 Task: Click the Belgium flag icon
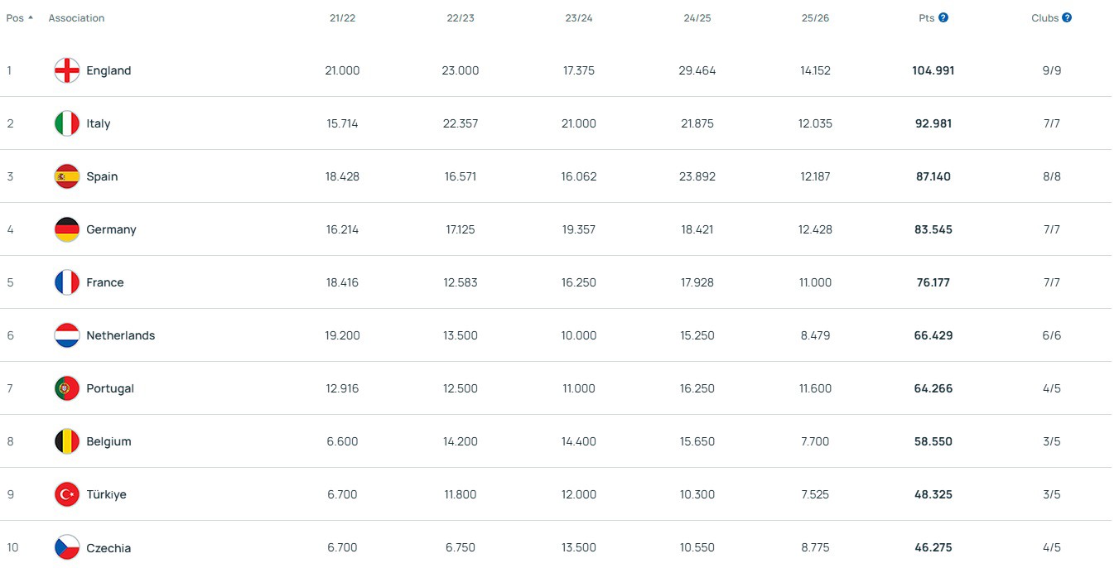(67, 441)
